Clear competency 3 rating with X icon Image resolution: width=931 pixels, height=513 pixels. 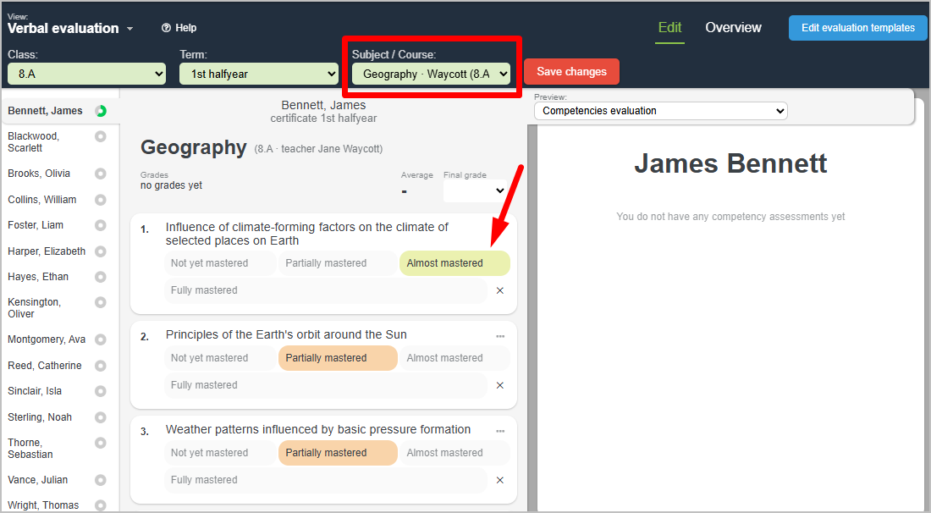(x=499, y=480)
